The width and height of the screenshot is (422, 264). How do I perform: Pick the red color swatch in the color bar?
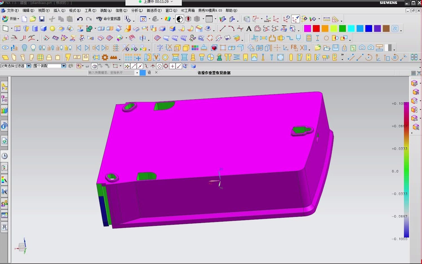coord(316,28)
